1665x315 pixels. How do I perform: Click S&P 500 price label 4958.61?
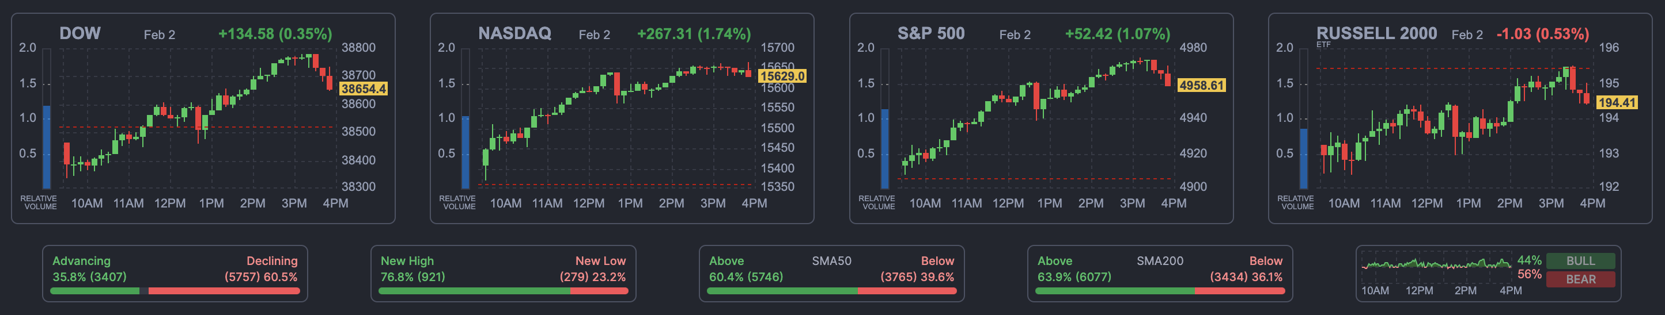[x=1202, y=85]
